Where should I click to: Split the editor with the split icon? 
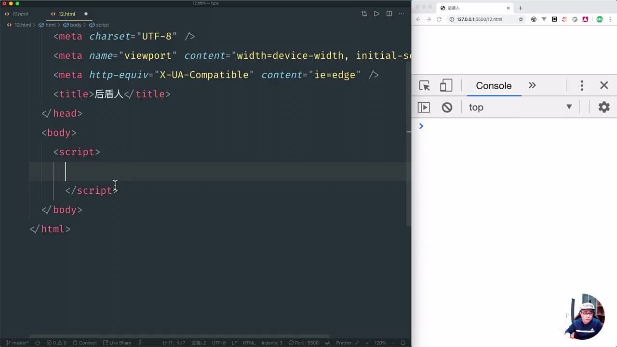389,14
